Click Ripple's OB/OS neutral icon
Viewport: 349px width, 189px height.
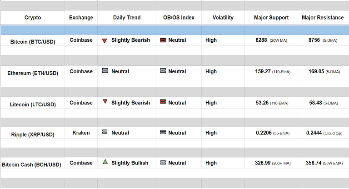coord(163,133)
